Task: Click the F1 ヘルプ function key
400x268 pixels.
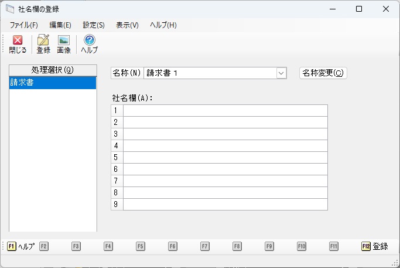Action: click(x=21, y=246)
